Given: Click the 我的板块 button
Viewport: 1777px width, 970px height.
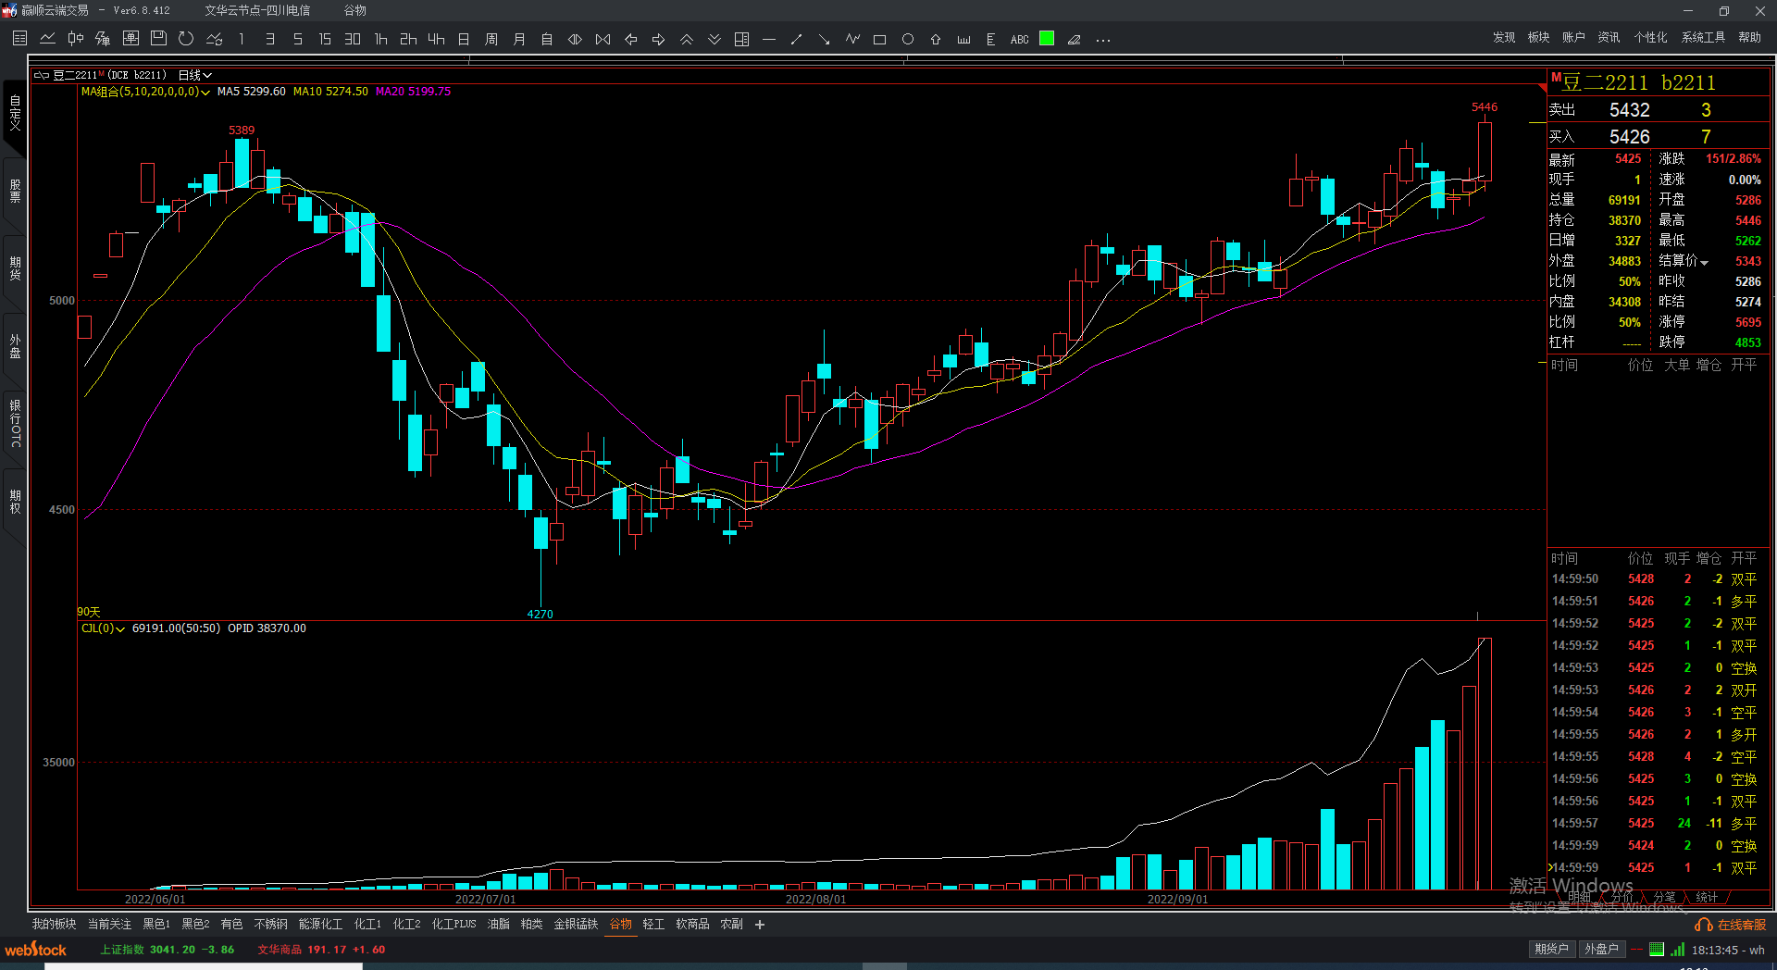Looking at the screenshot, I should click(54, 924).
